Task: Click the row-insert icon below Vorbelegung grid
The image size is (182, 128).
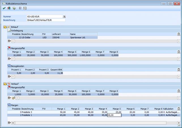Action: pos(9,41)
